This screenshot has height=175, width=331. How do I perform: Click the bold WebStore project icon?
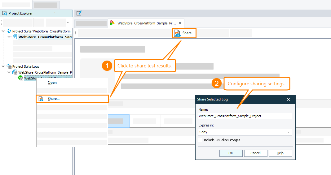coord(15,37)
